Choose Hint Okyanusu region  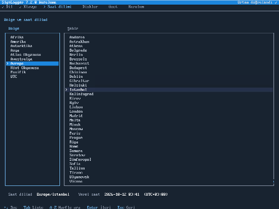32,68
